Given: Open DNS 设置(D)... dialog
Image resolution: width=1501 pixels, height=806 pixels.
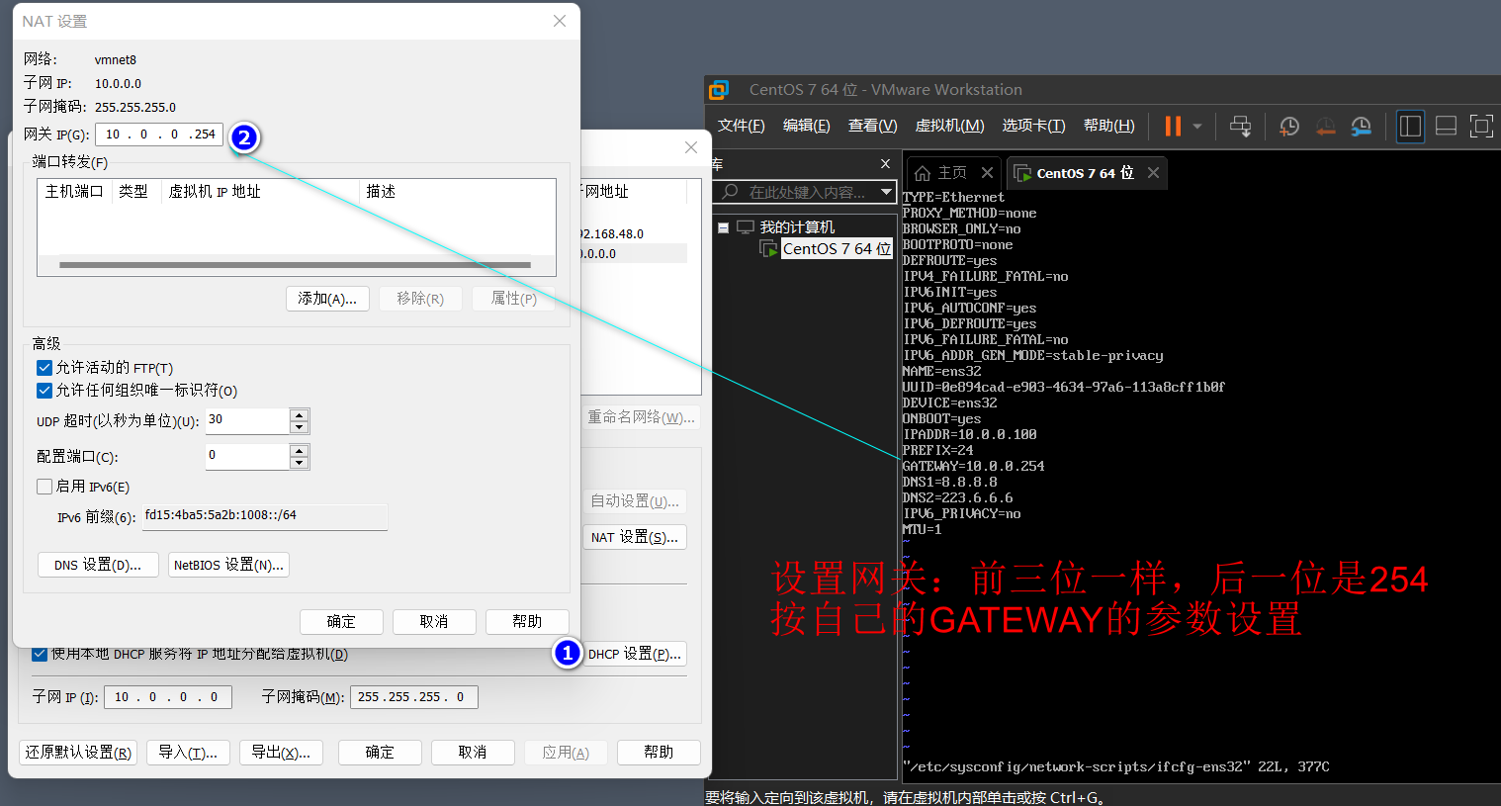Looking at the screenshot, I should tap(98, 565).
